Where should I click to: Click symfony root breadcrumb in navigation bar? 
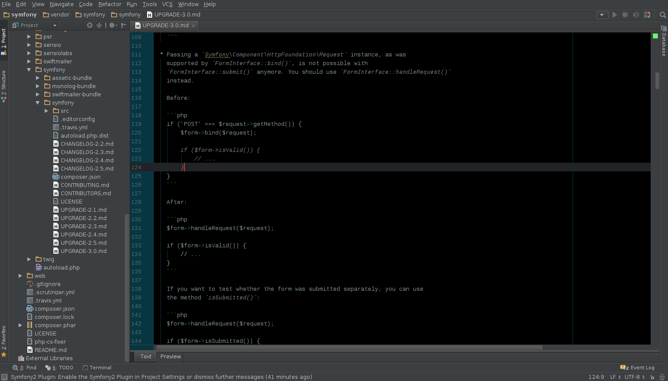point(20,15)
